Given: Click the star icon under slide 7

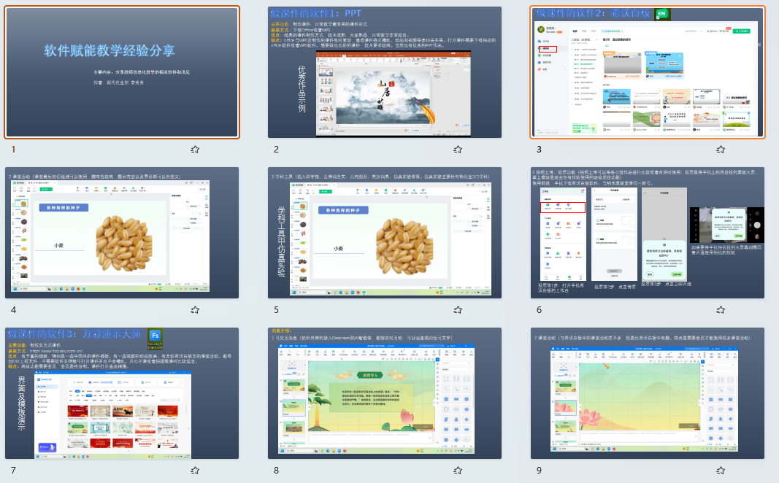Looking at the screenshot, I should 195,471.
